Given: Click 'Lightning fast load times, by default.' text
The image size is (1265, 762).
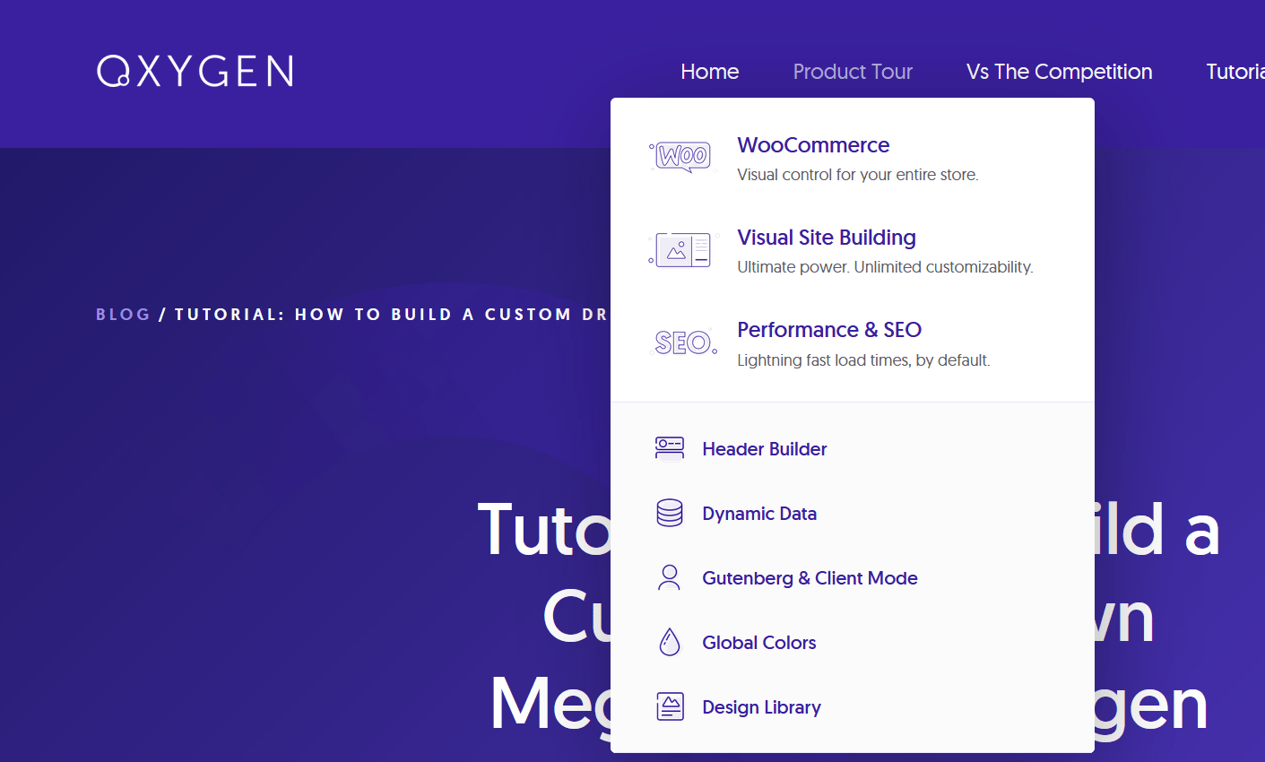Looking at the screenshot, I should click(x=863, y=360).
